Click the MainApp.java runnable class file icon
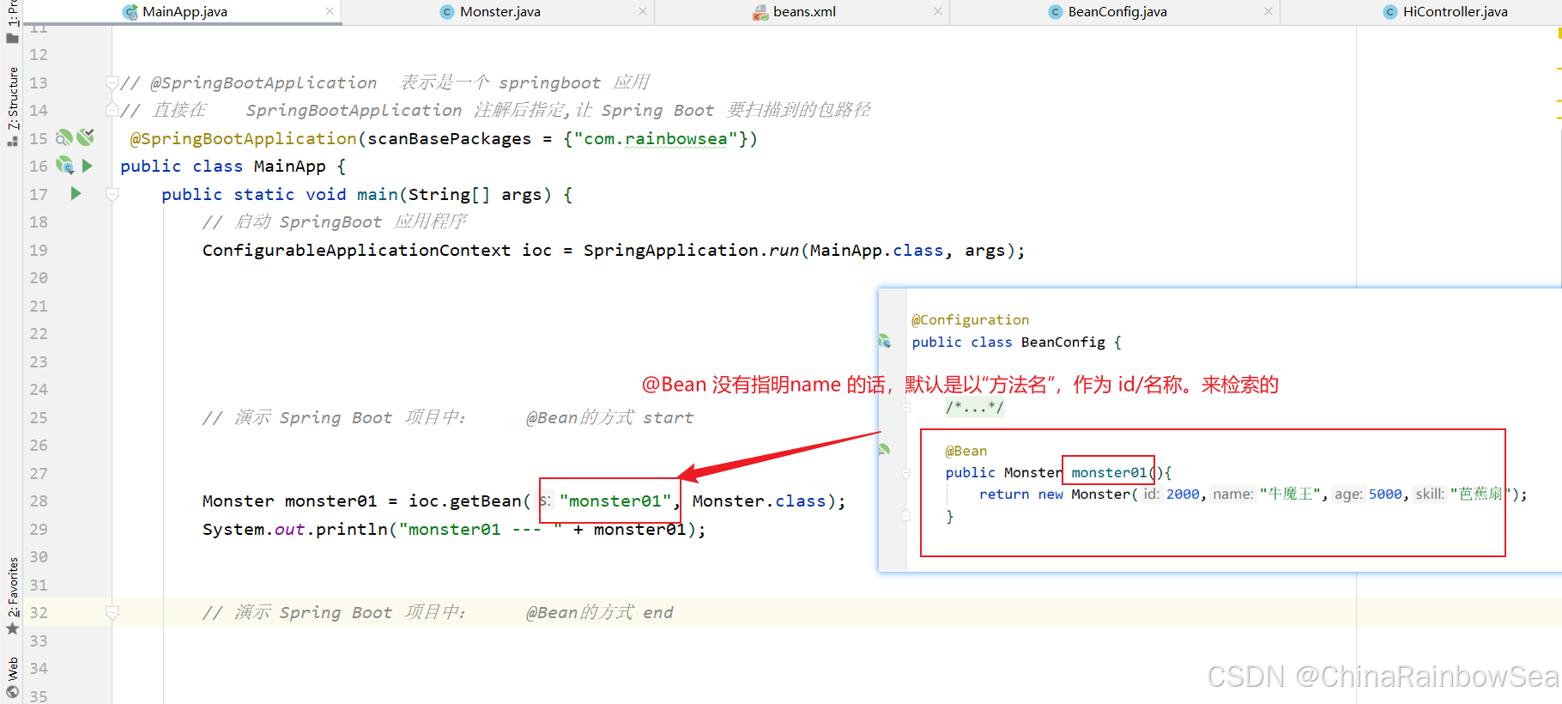 point(130,12)
